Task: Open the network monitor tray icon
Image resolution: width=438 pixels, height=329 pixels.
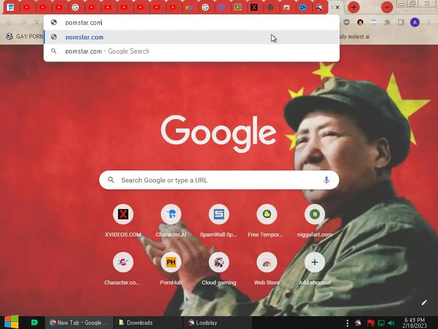Action: pyautogui.click(x=381, y=323)
